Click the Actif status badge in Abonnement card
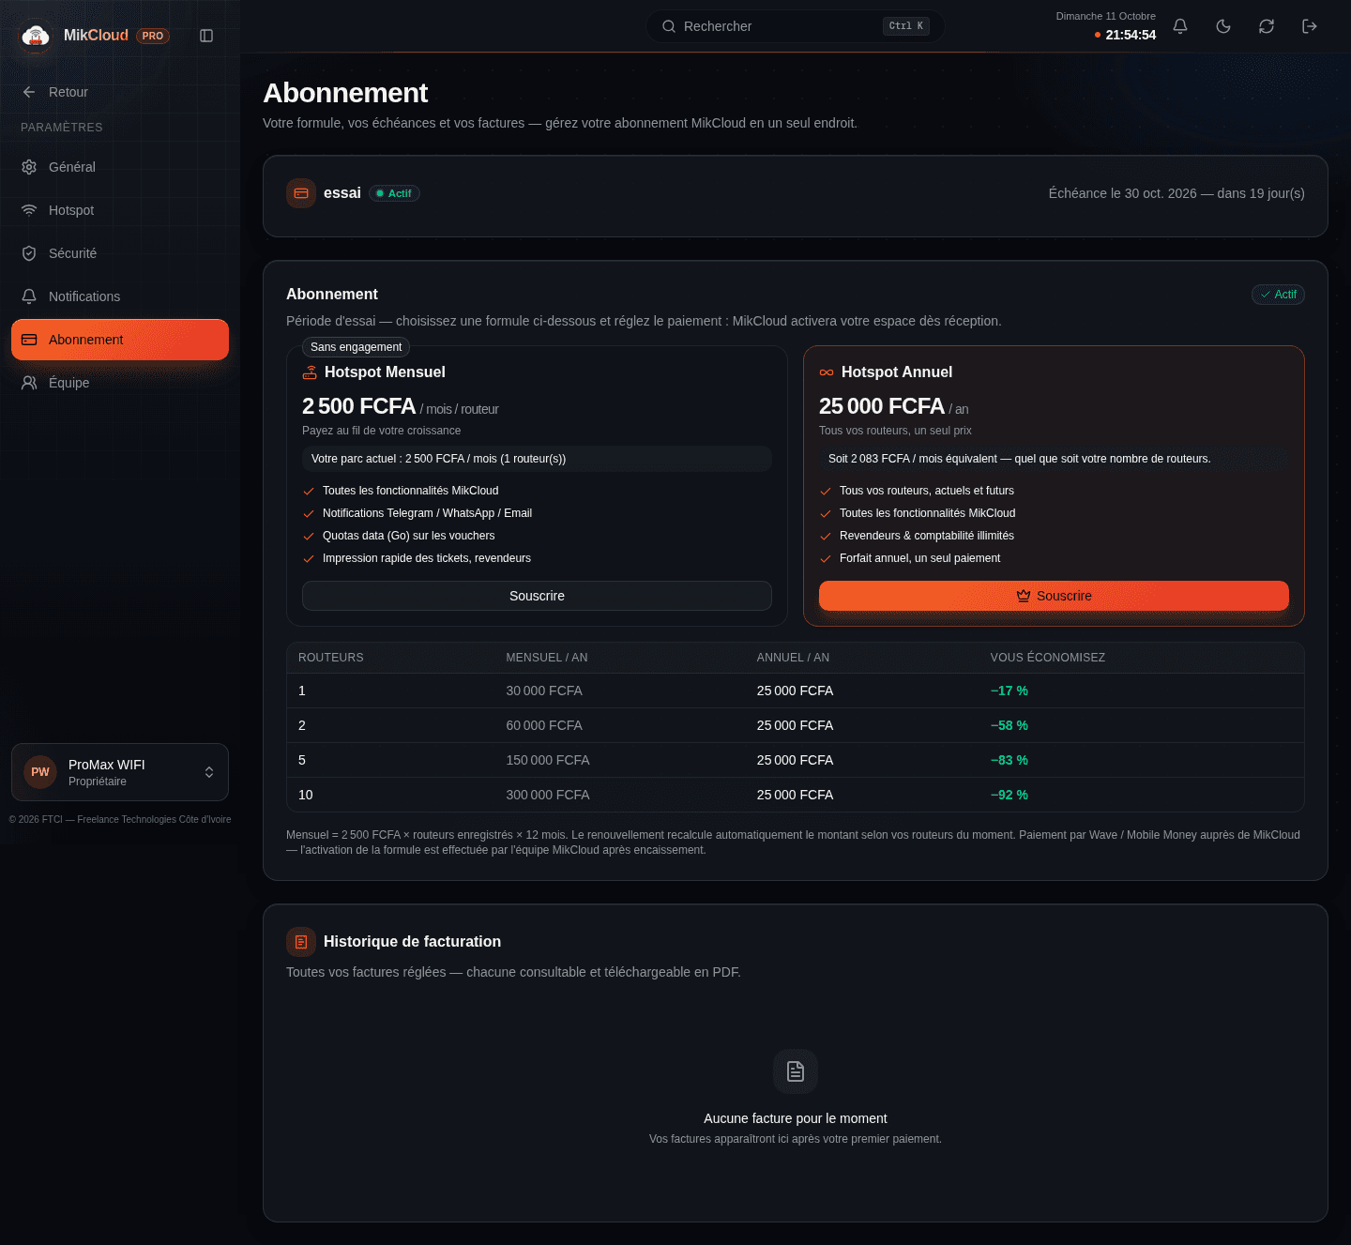The width and height of the screenshot is (1351, 1245). coord(1278,295)
